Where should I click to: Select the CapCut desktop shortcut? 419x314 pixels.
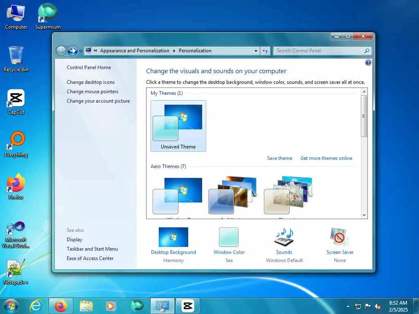(16, 102)
